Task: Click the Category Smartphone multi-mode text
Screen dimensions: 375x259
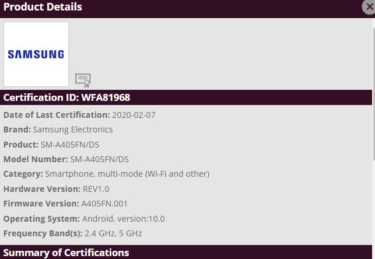Action: (x=127, y=174)
